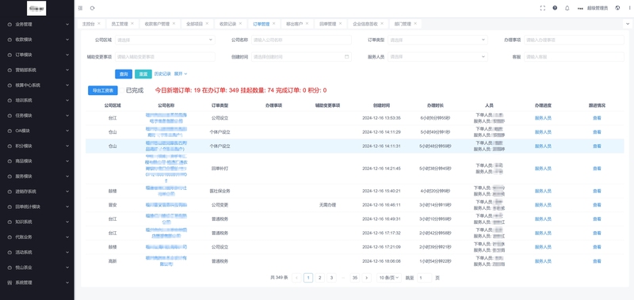This screenshot has width=634, height=300.
Task: Click the jump-to-page input box
Action: click(x=425, y=278)
